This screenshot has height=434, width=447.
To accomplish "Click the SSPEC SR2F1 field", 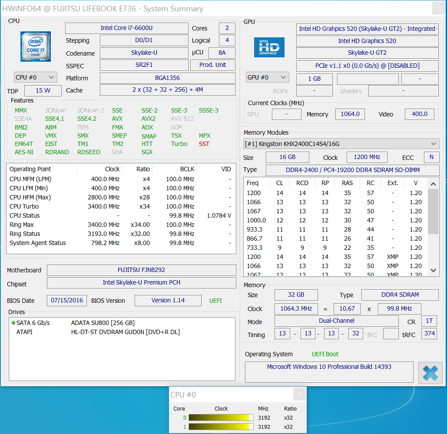I will click(144, 65).
